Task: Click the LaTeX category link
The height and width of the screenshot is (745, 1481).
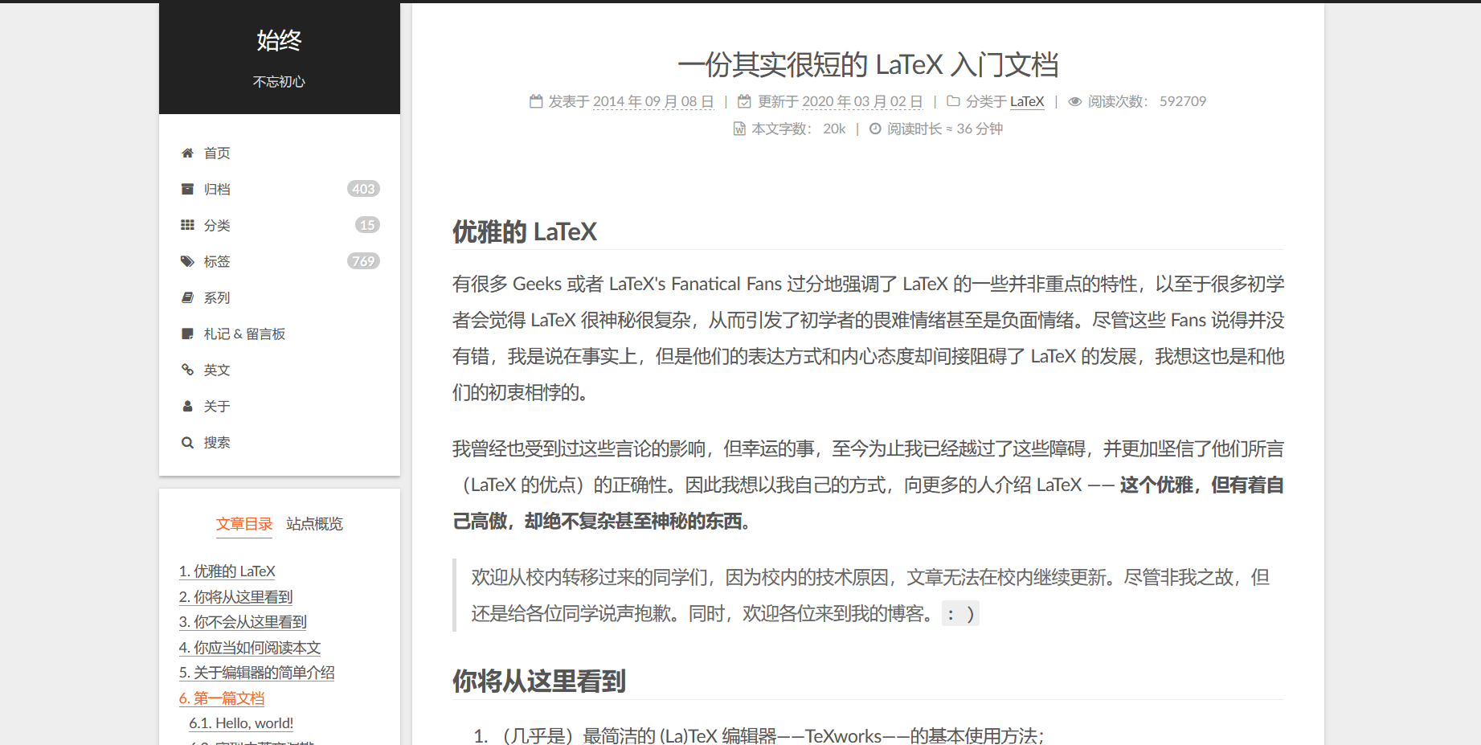Action: [x=1027, y=101]
